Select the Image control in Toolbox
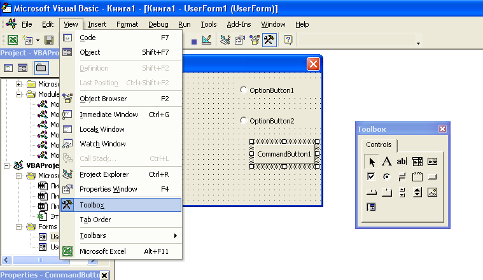Viewport: 483px width, 280px height. (432, 192)
